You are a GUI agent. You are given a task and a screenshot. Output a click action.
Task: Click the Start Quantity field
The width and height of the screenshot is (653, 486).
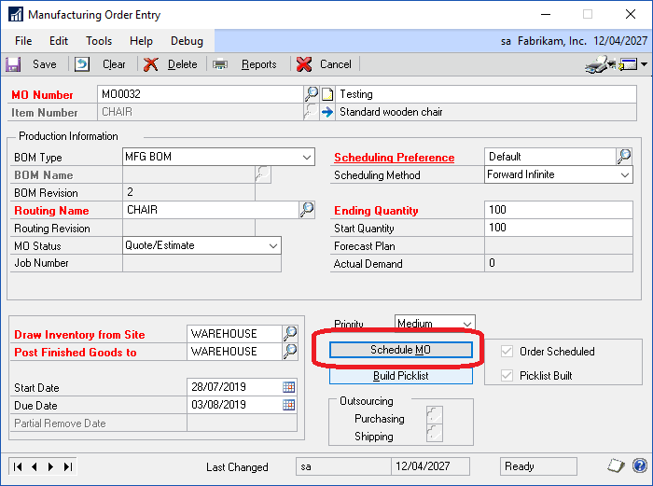[x=559, y=228]
